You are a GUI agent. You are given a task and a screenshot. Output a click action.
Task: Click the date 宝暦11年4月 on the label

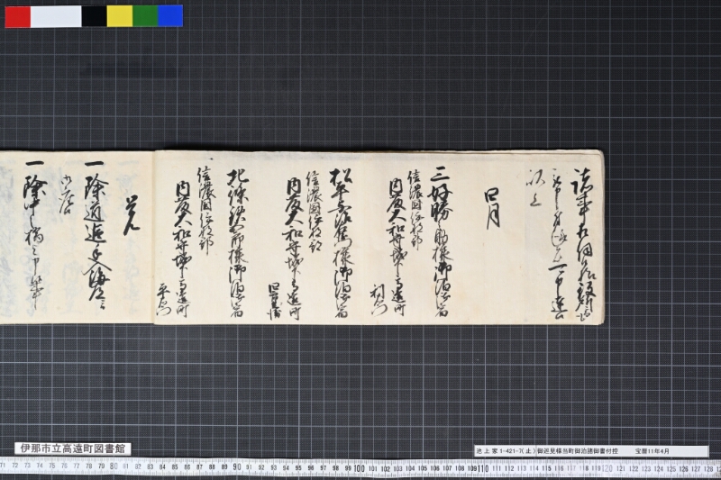(653, 451)
